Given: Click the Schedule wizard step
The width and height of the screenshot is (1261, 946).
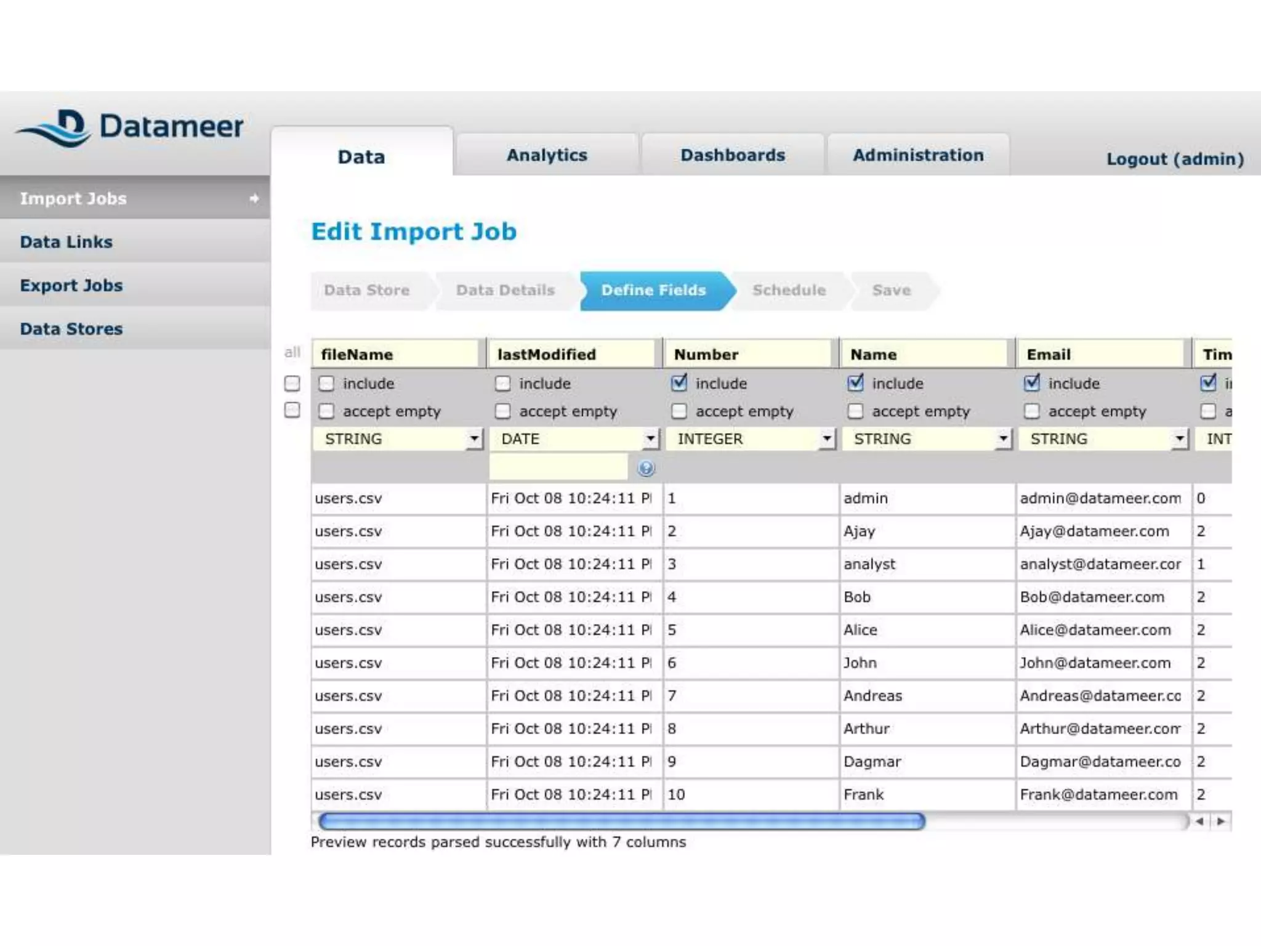Looking at the screenshot, I should click(x=789, y=290).
